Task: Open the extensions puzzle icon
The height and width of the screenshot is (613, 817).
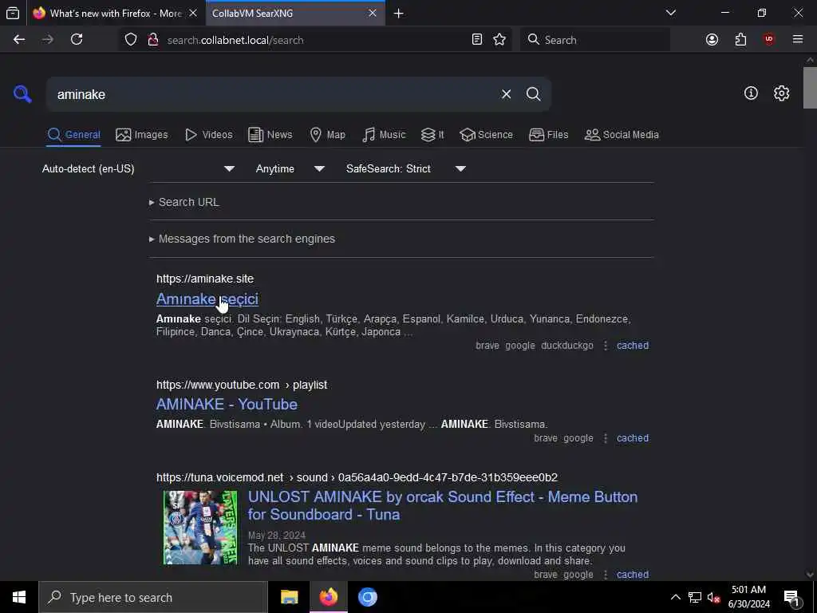Action: [x=740, y=40]
